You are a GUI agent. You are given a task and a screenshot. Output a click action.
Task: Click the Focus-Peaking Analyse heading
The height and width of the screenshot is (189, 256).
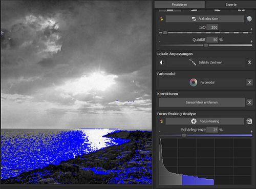coord(177,114)
